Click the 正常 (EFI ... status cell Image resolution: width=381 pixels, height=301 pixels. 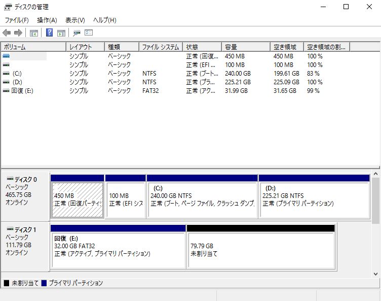[x=201, y=65]
